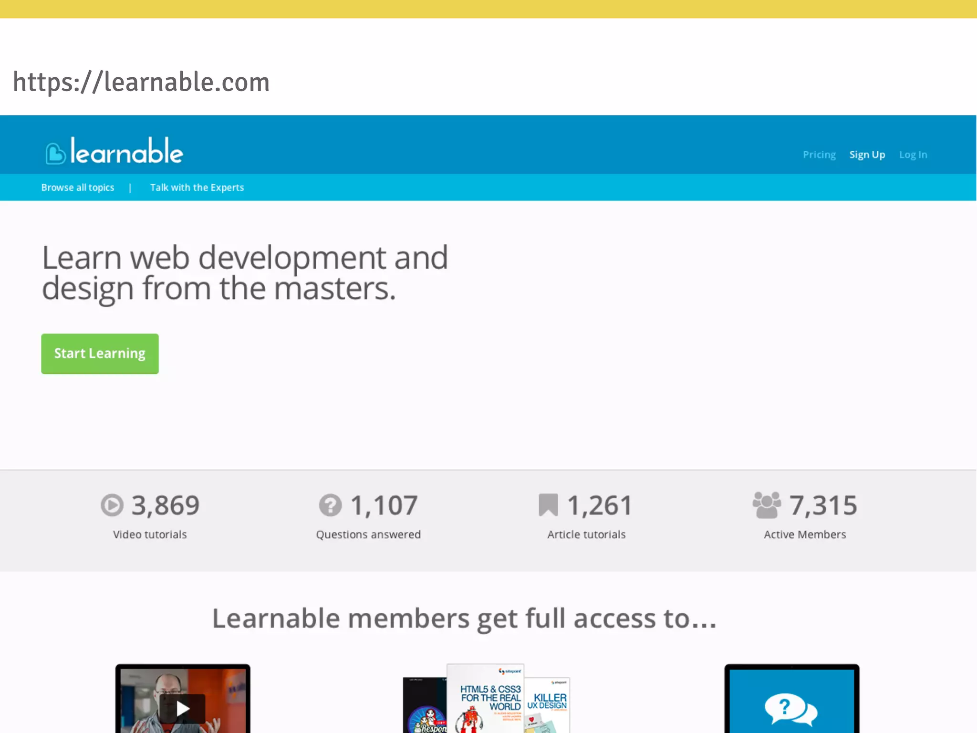977x733 pixels.
Task: Open the Killer UX Design book cover
Action: click(547, 705)
